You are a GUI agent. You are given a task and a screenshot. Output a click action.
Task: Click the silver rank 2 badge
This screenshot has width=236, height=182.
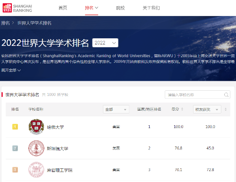[15, 148]
